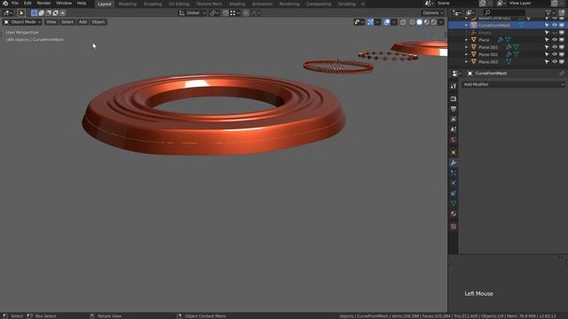
Task: Choose the set-selection mode icon
Action: [34, 13]
